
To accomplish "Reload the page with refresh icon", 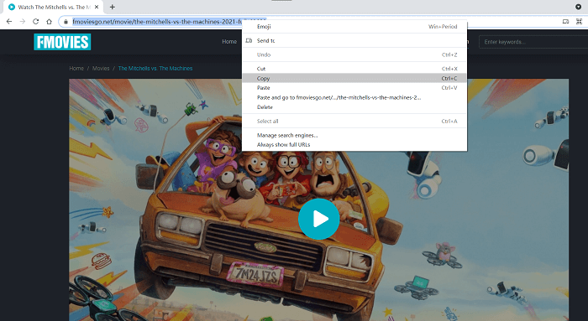I will (x=35, y=22).
